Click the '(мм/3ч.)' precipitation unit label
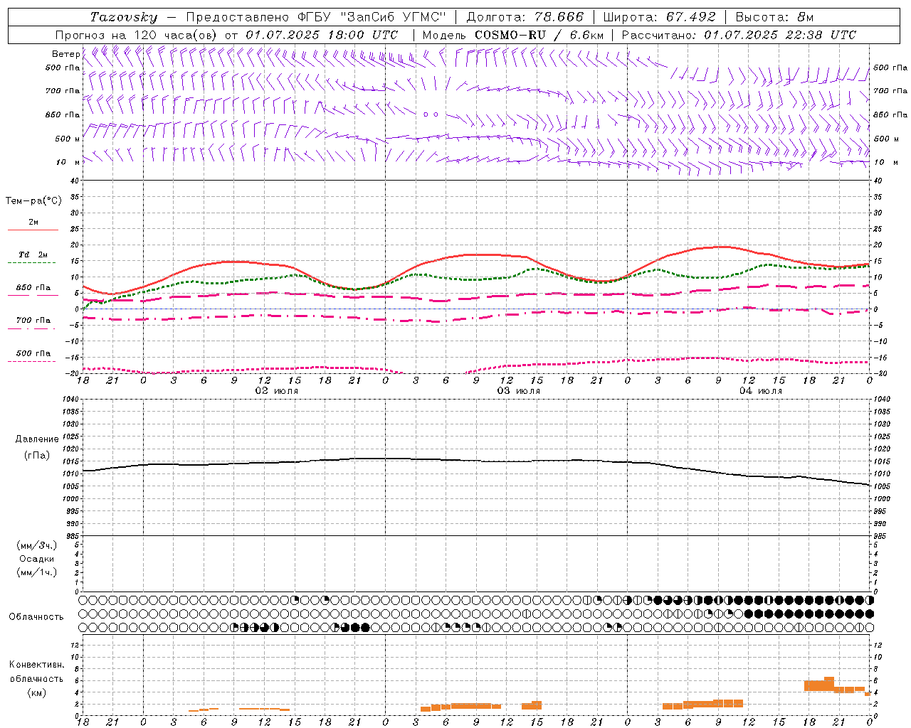The image size is (911, 728). click(x=37, y=545)
